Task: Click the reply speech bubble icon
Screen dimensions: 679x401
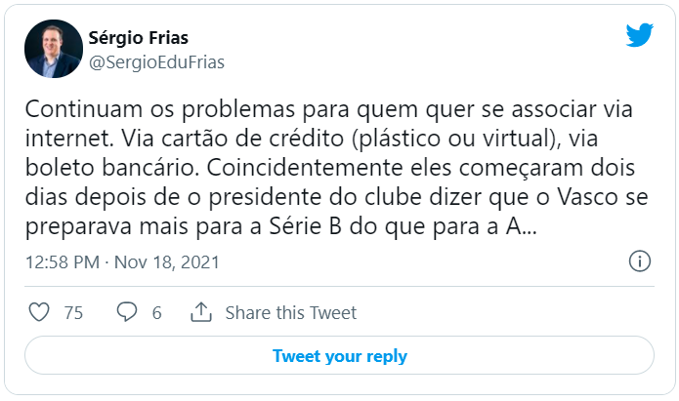Action: pos(127,313)
